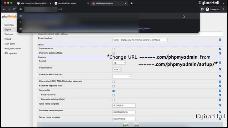Image resolution: width=228 pixels, height=128 pixels.
Task: Open Navigation panel in the sidebar
Action: [13, 48]
